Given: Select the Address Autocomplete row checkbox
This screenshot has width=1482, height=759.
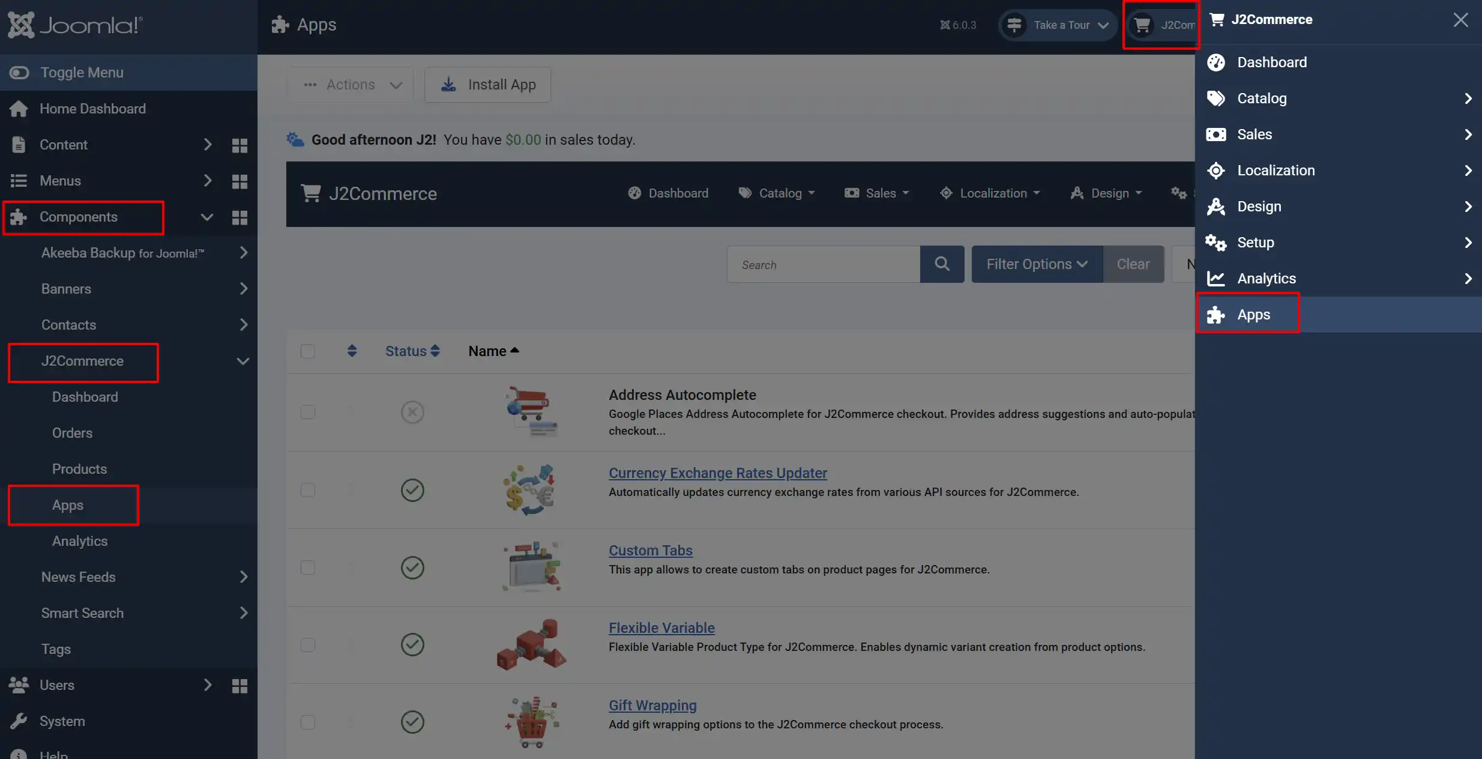Looking at the screenshot, I should (308, 412).
